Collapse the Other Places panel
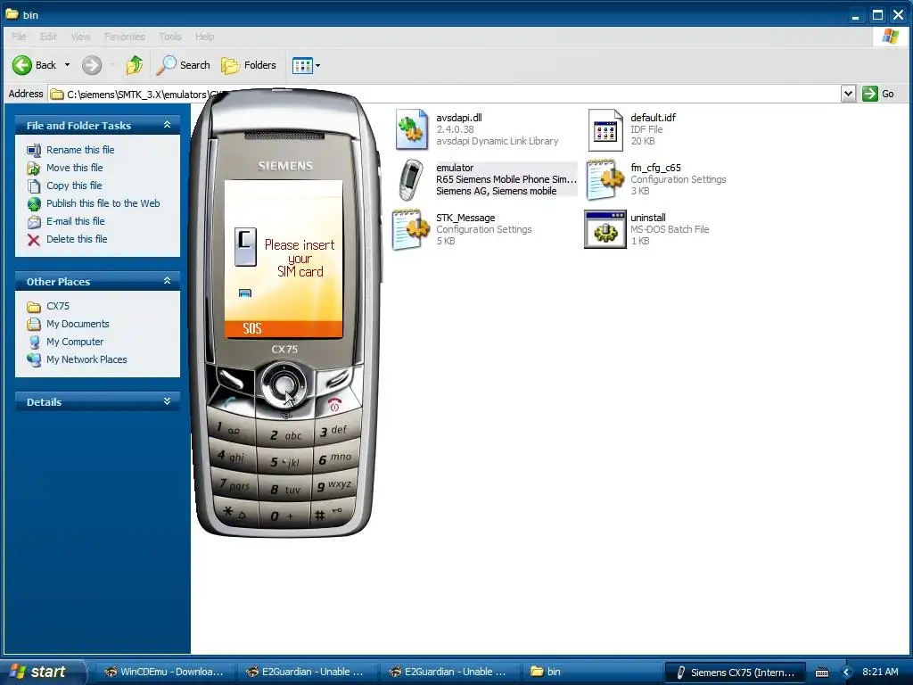 point(167,281)
